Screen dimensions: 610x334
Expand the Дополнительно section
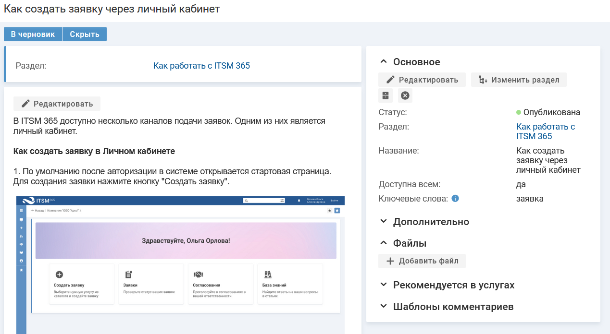click(x=424, y=222)
